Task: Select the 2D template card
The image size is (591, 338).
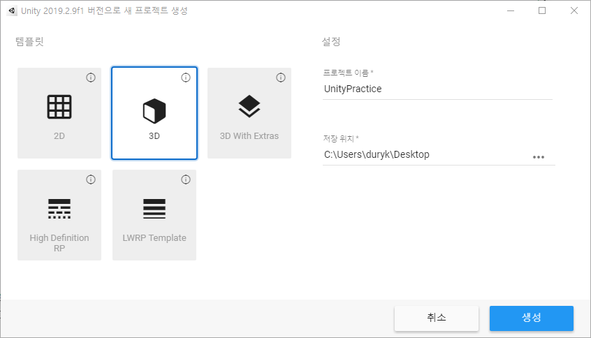Action: (x=59, y=113)
